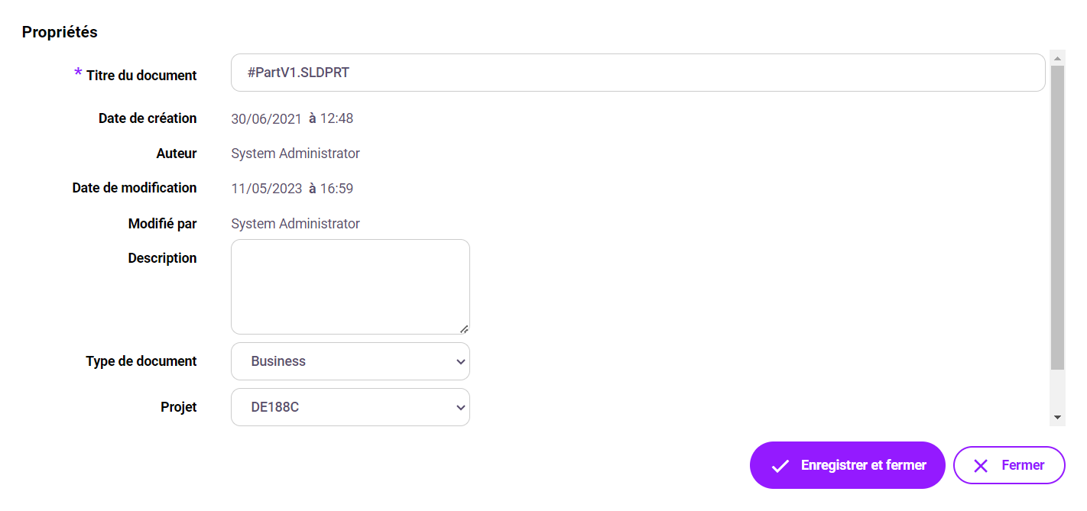This screenshot has height=511, width=1087.
Task: Click the X icon in the Fermer button
Action: click(x=981, y=466)
